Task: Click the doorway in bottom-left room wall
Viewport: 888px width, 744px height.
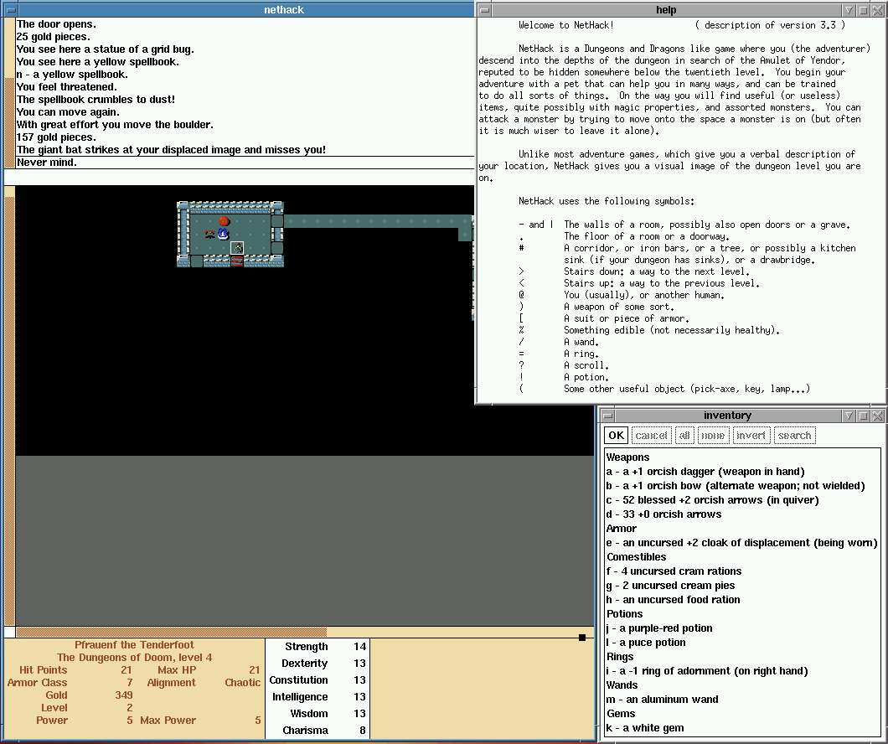Action: tap(197, 261)
